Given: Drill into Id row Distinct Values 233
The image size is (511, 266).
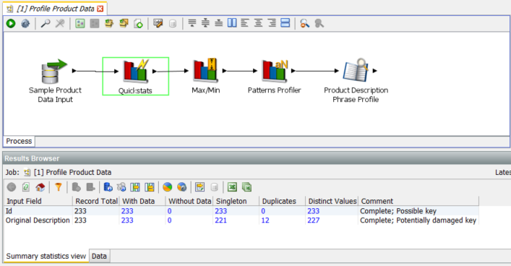Looking at the screenshot, I should [x=313, y=211].
